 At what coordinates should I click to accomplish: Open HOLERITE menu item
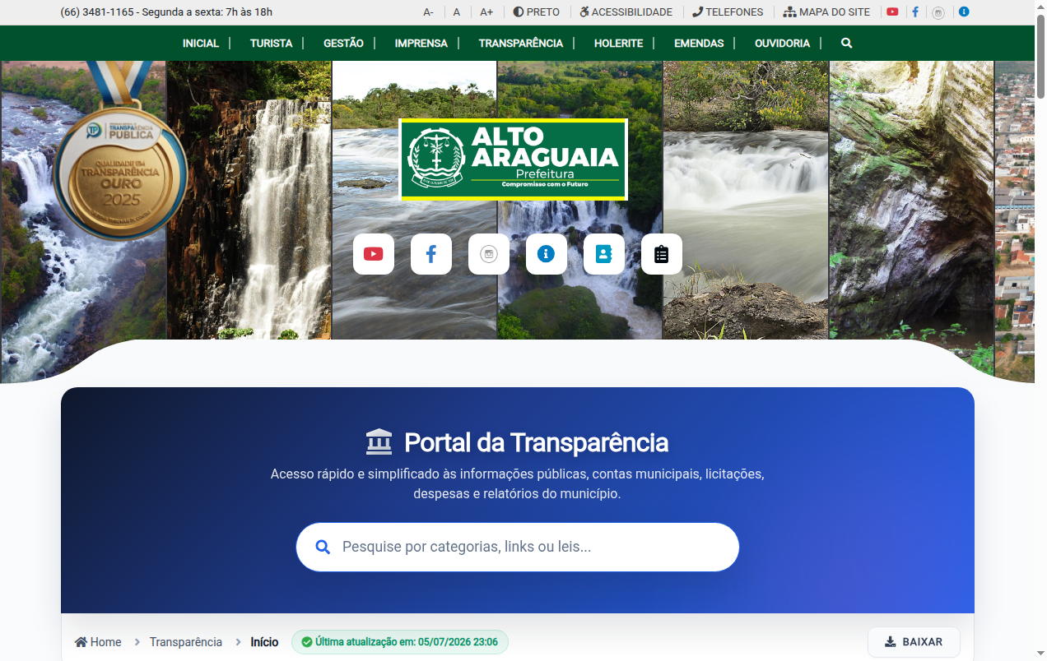coord(619,43)
